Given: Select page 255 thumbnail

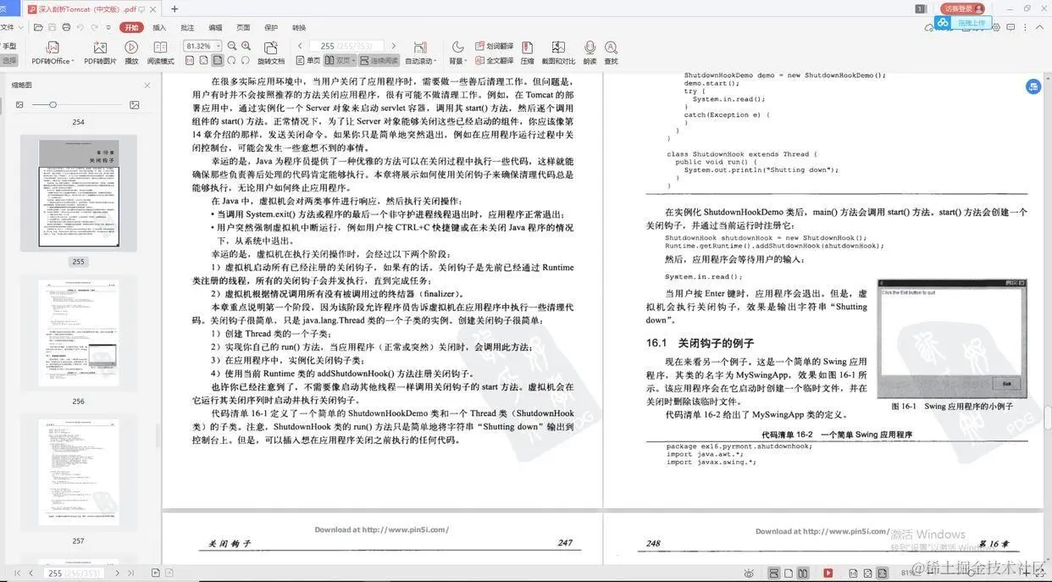Looking at the screenshot, I should (x=79, y=194).
